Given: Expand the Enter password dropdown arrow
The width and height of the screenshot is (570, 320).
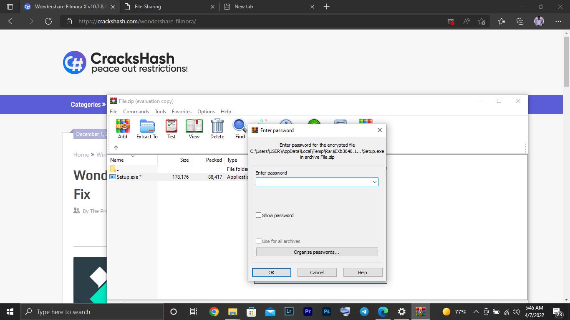Looking at the screenshot, I should 374,182.
